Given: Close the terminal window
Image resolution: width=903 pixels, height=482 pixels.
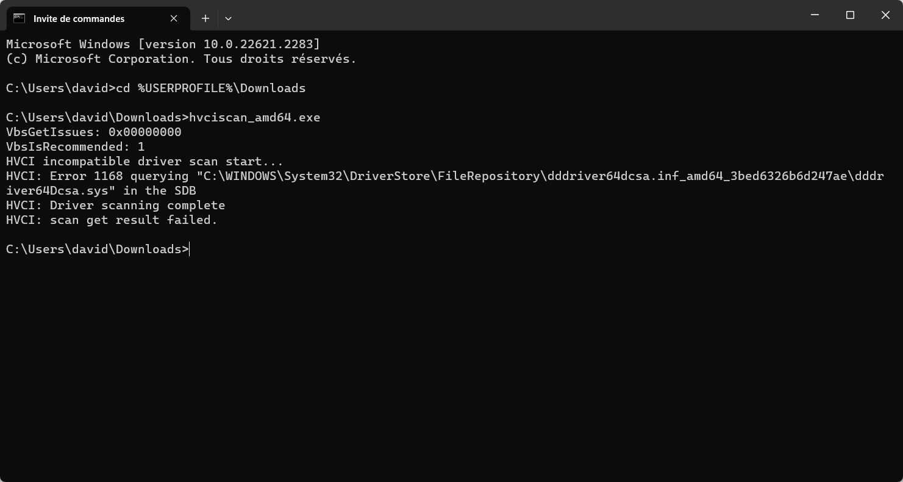Looking at the screenshot, I should (885, 15).
